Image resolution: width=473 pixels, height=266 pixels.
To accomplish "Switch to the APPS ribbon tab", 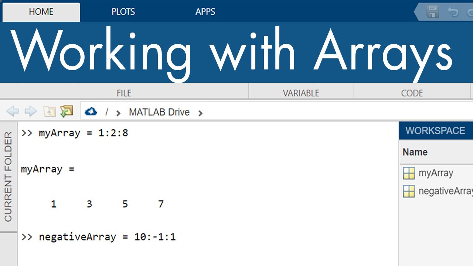I will click(205, 11).
